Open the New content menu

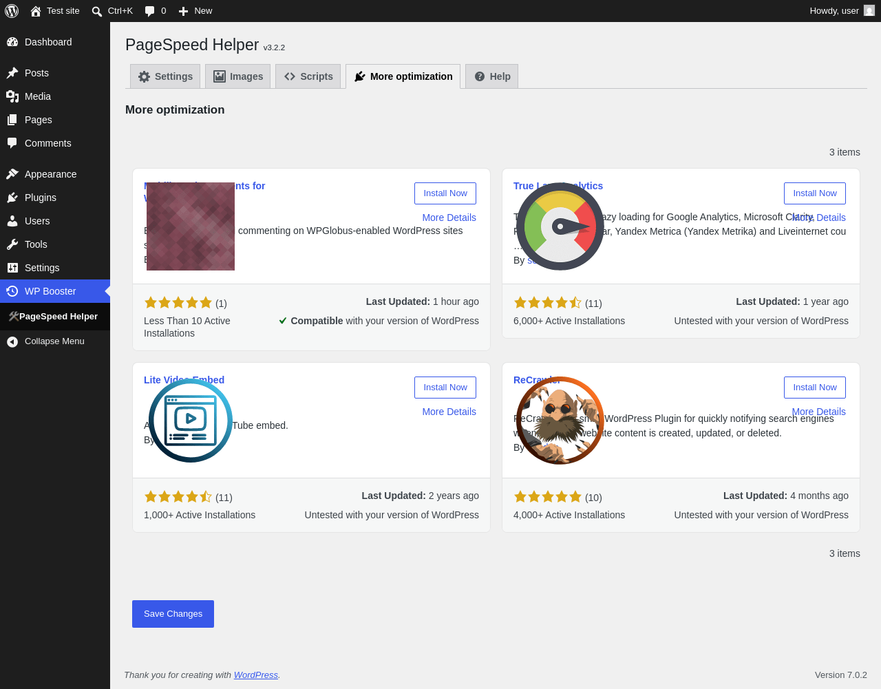click(x=195, y=11)
